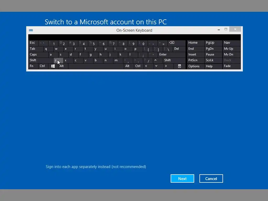Click the comma key

(x=128, y=60)
